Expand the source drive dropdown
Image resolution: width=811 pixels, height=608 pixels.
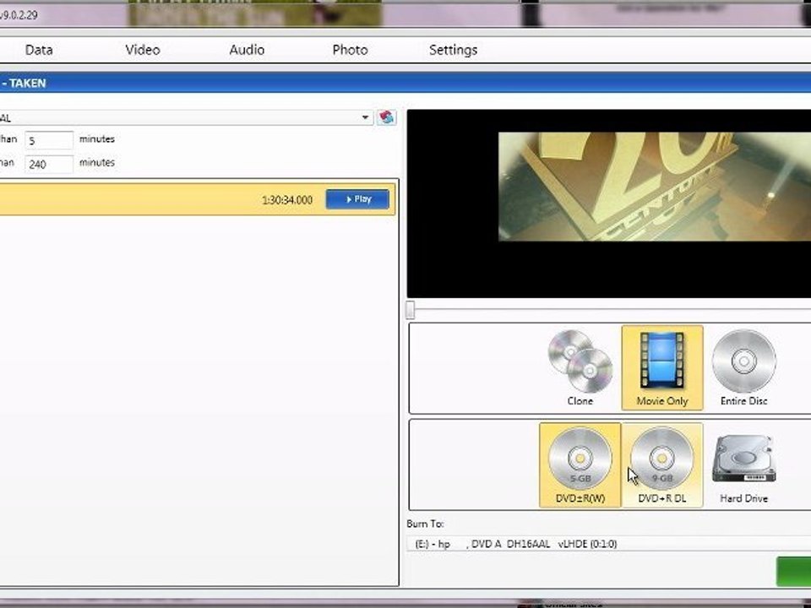point(365,117)
